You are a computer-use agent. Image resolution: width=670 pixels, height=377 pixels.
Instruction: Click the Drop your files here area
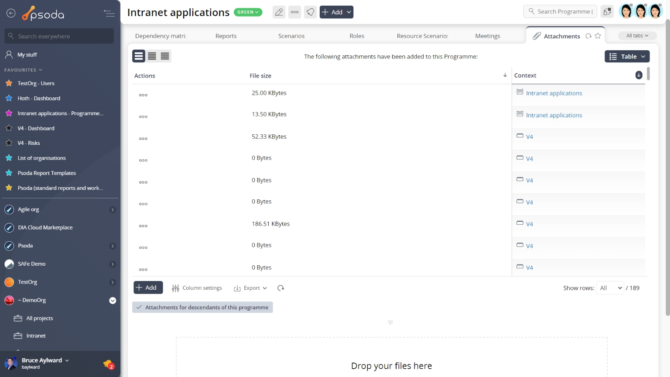pos(392,357)
